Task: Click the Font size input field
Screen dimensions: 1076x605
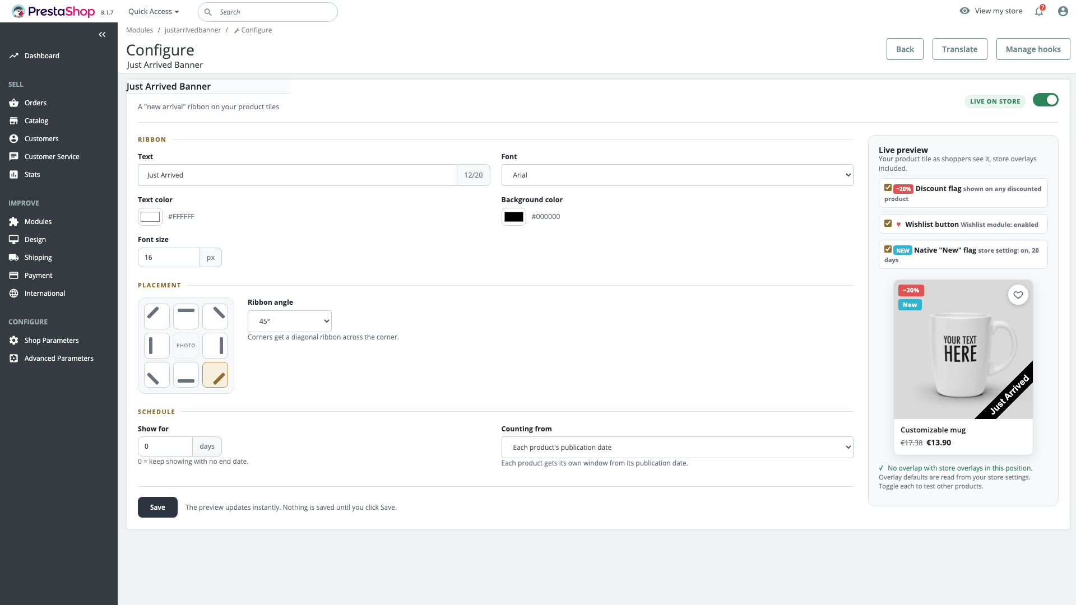Action: pos(169,258)
